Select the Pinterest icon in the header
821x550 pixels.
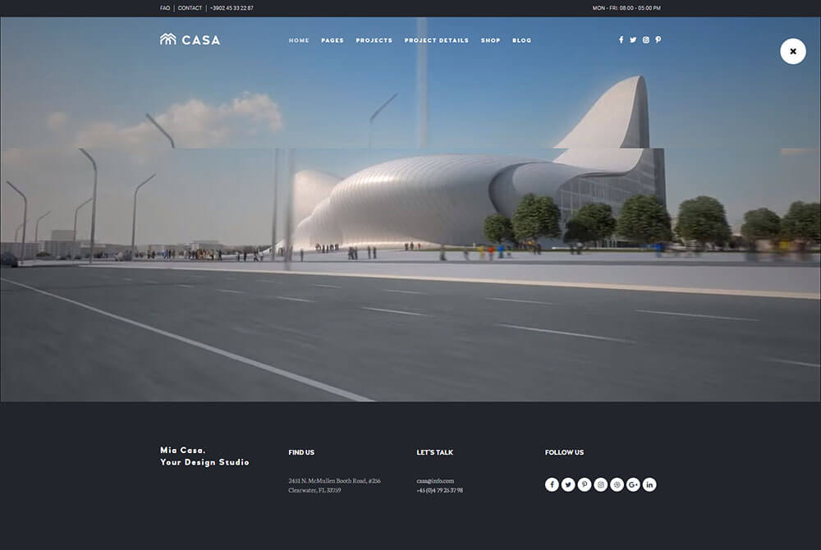pyautogui.click(x=658, y=39)
